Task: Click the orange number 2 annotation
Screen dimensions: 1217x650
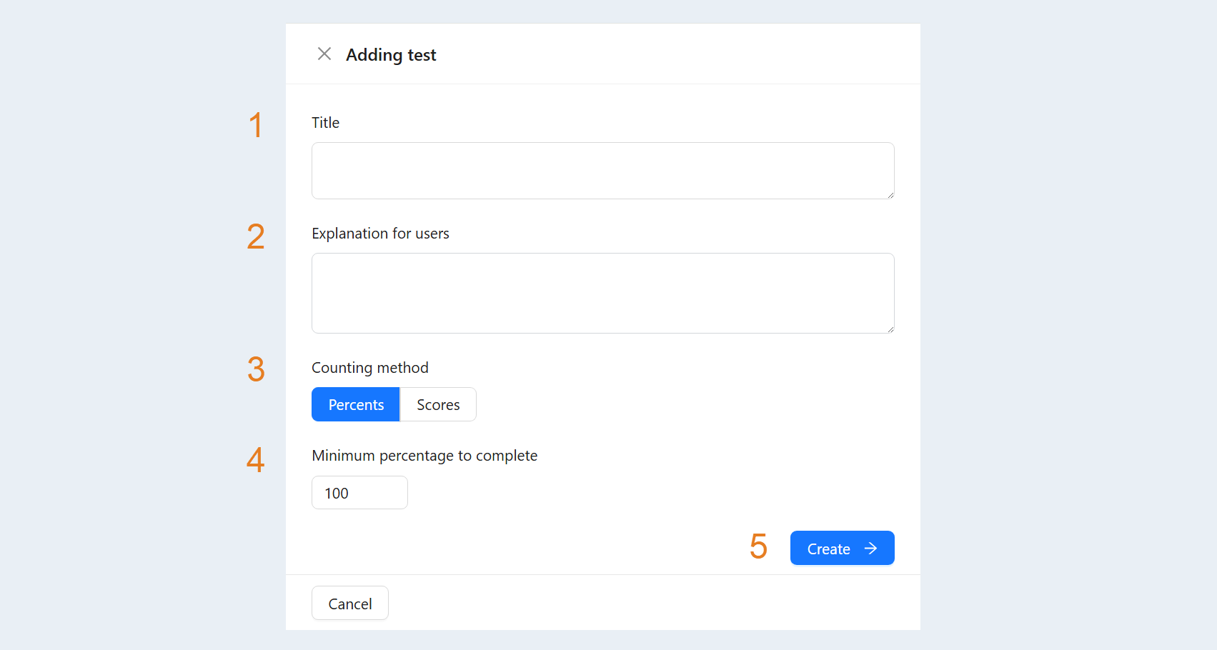Action: tap(256, 236)
